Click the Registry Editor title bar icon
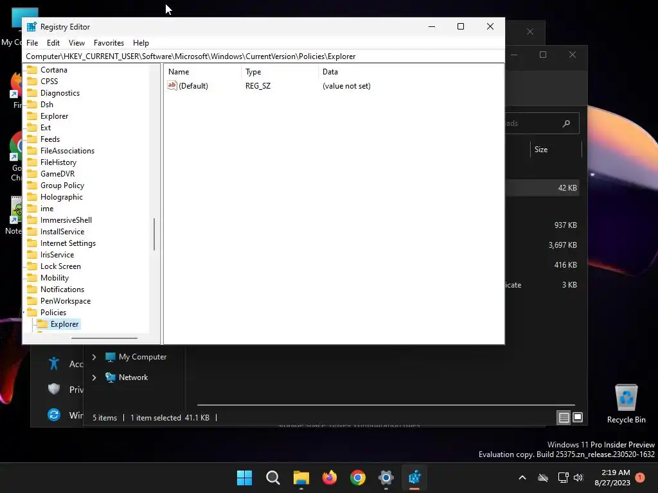 (31, 27)
